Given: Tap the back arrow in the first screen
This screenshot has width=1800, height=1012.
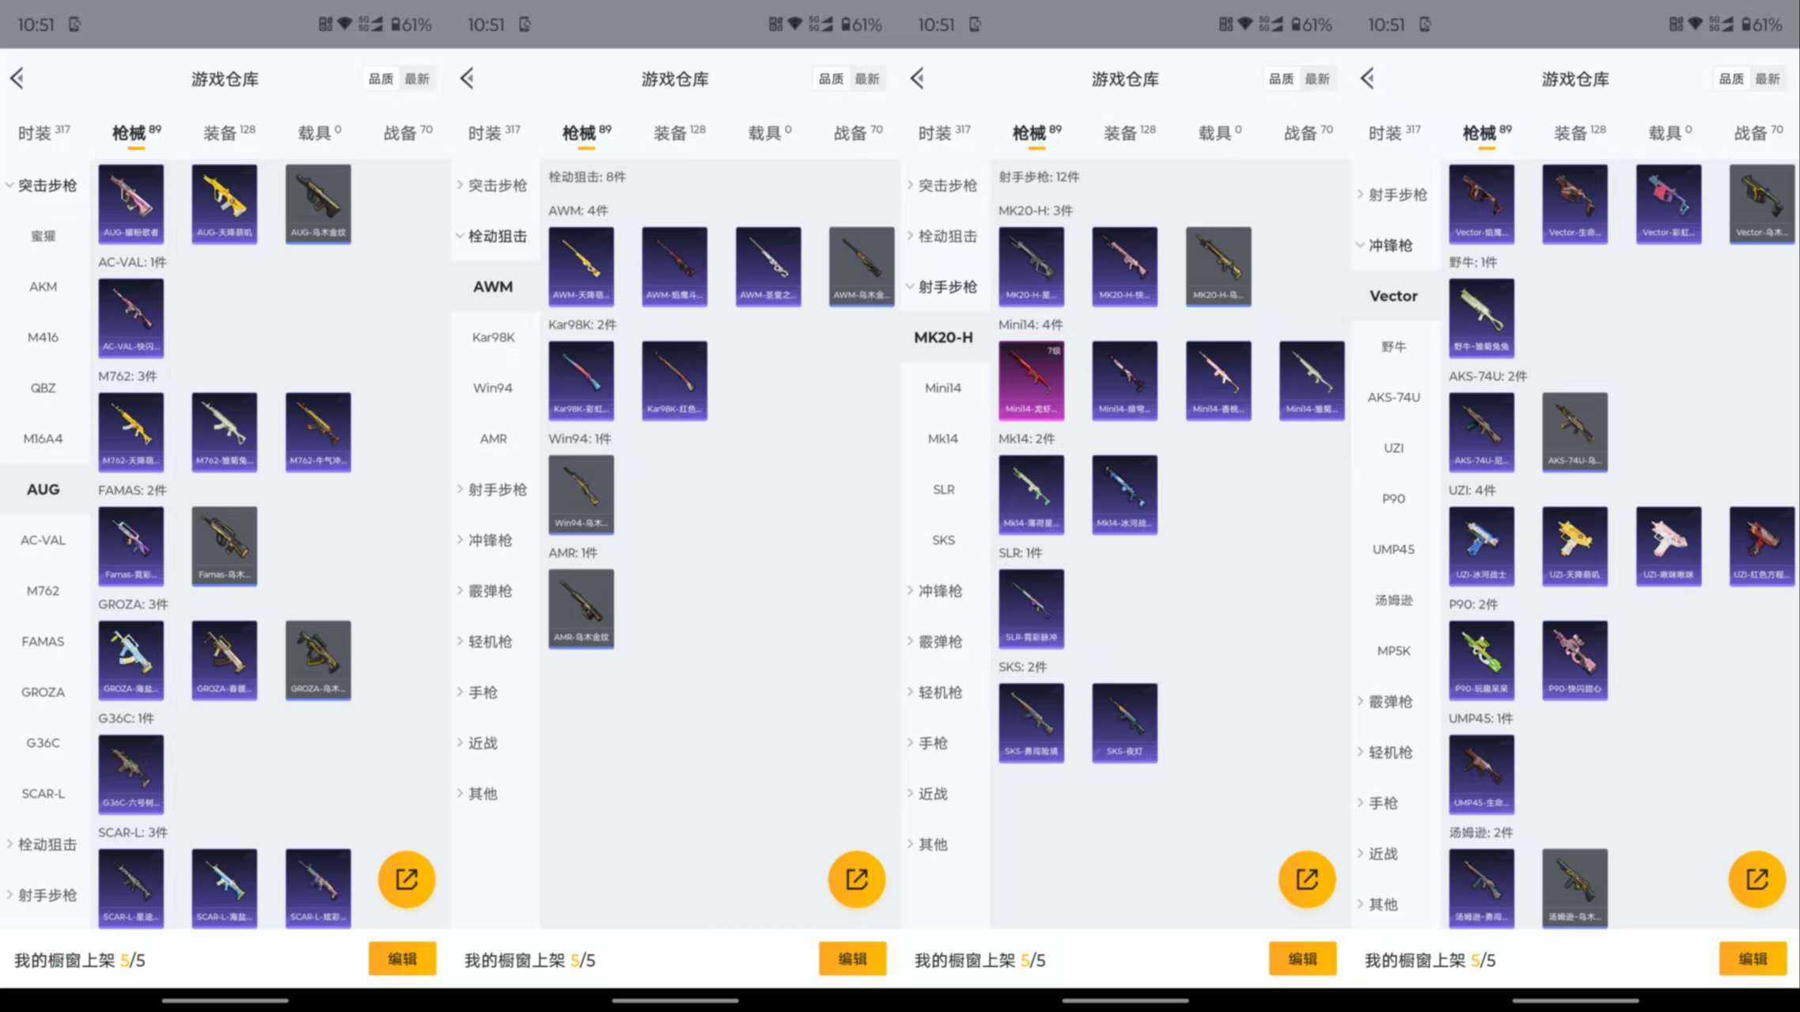Looking at the screenshot, I should pos(17,78).
